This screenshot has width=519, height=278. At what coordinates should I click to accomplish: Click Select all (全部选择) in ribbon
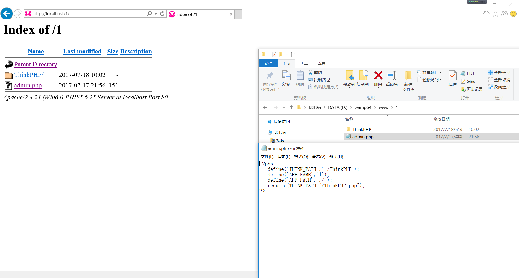(x=499, y=73)
